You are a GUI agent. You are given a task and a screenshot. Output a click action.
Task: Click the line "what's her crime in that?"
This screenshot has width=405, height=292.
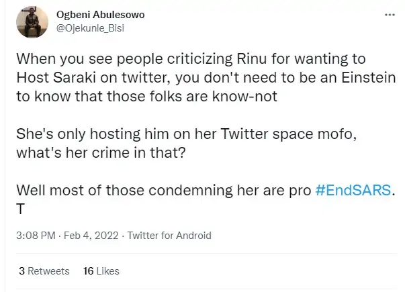pyautogui.click(x=100, y=152)
